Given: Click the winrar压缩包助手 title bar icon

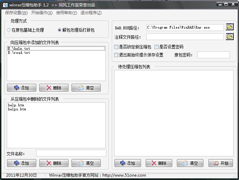Looking at the screenshot, I should 5,5.
